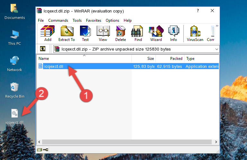Select the icqexct.dll row in archive
The image size is (247, 160).
(x=128, y=66)
